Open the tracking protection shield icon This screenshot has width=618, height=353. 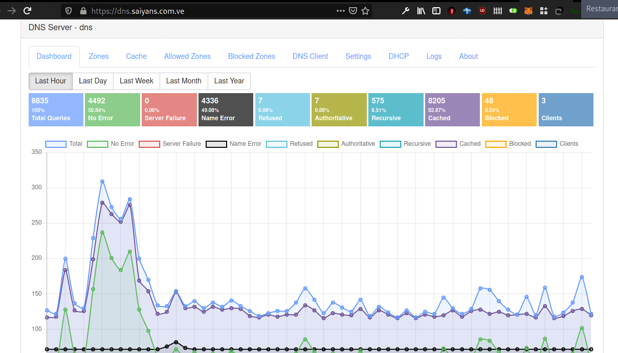pyautogui.click(x=69, y=10)
